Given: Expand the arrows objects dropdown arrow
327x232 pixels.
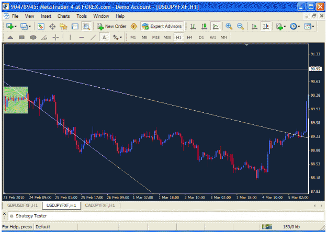Looking at the screenshot, I should [121, 38].
